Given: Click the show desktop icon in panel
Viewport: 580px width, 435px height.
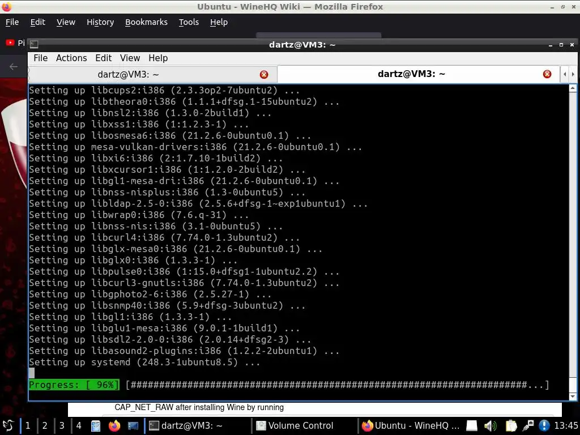Looking at the screenshot, I should [x=133, y=426].
